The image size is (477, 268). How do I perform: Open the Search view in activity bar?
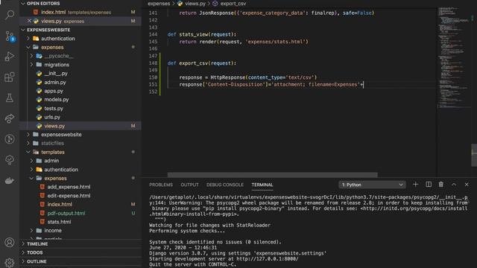click(x=10, y=14)
